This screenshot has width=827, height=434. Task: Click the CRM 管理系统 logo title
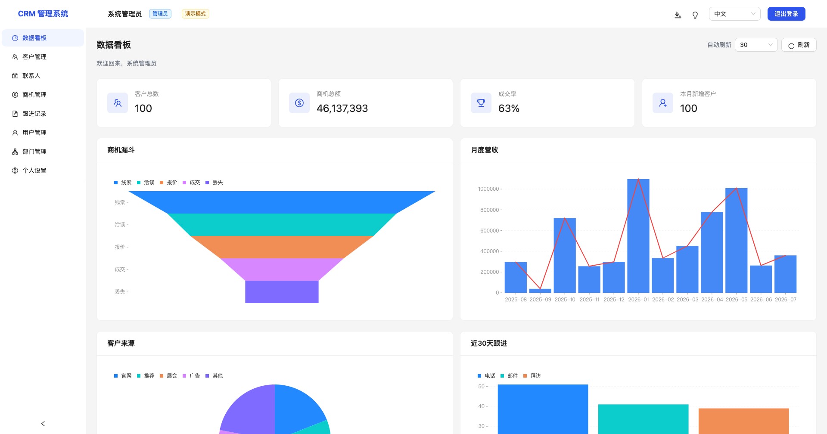pyautogui.click(x=43, y=14)
